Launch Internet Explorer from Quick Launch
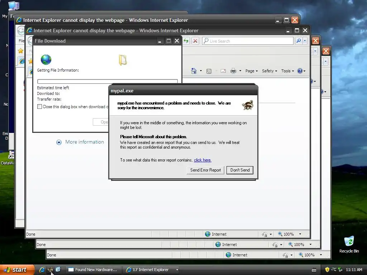This screenshot has height=275, width=367. (42, 270)
